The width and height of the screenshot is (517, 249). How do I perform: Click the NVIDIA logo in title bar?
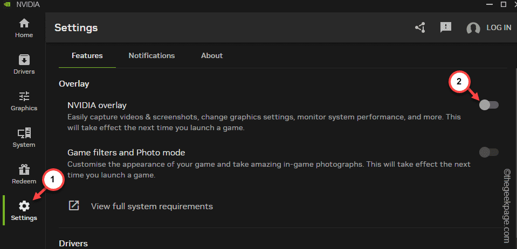6,4
